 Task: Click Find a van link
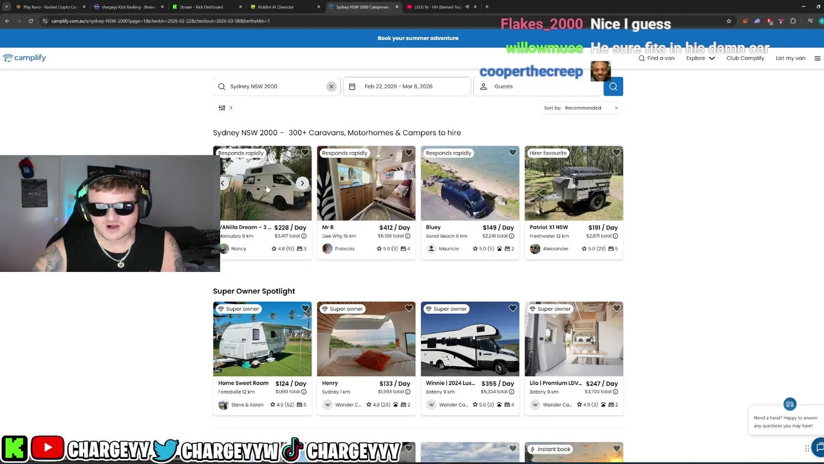[x=657, y=58]
